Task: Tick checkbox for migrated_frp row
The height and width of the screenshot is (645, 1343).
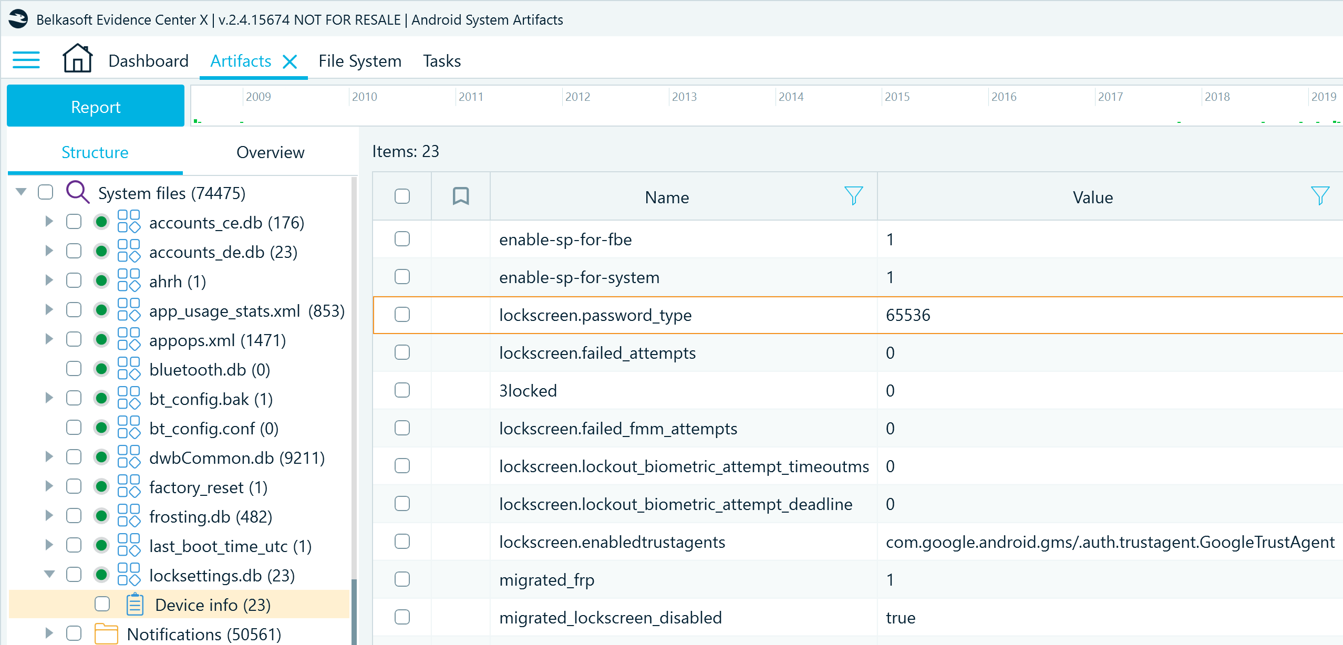Action: click(402, 579)
